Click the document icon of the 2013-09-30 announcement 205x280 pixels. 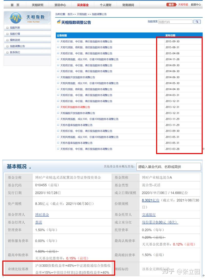(x=58, y=131)
